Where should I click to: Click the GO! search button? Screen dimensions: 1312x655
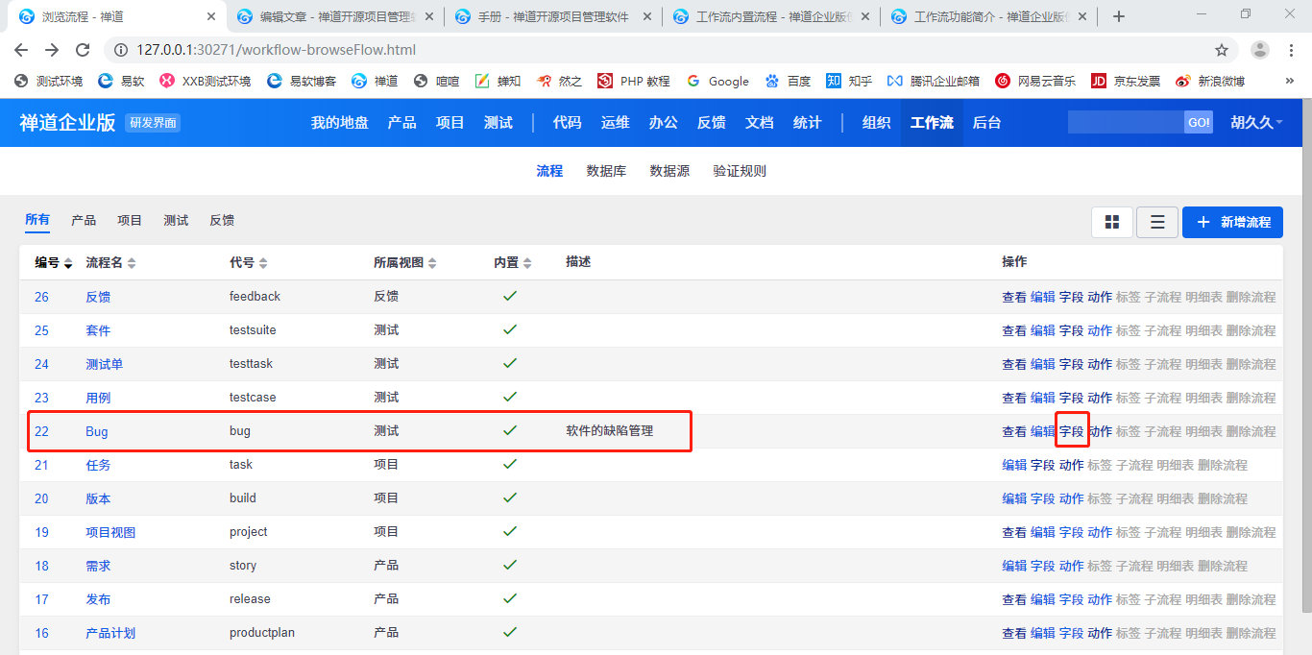click(x=1199, y=122)
